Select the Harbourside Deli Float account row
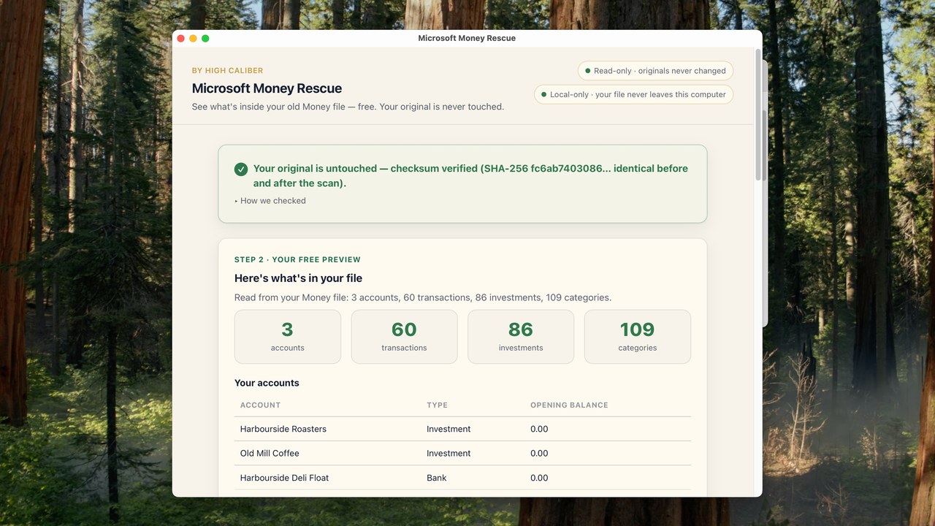935x526 pixels. 462,478
